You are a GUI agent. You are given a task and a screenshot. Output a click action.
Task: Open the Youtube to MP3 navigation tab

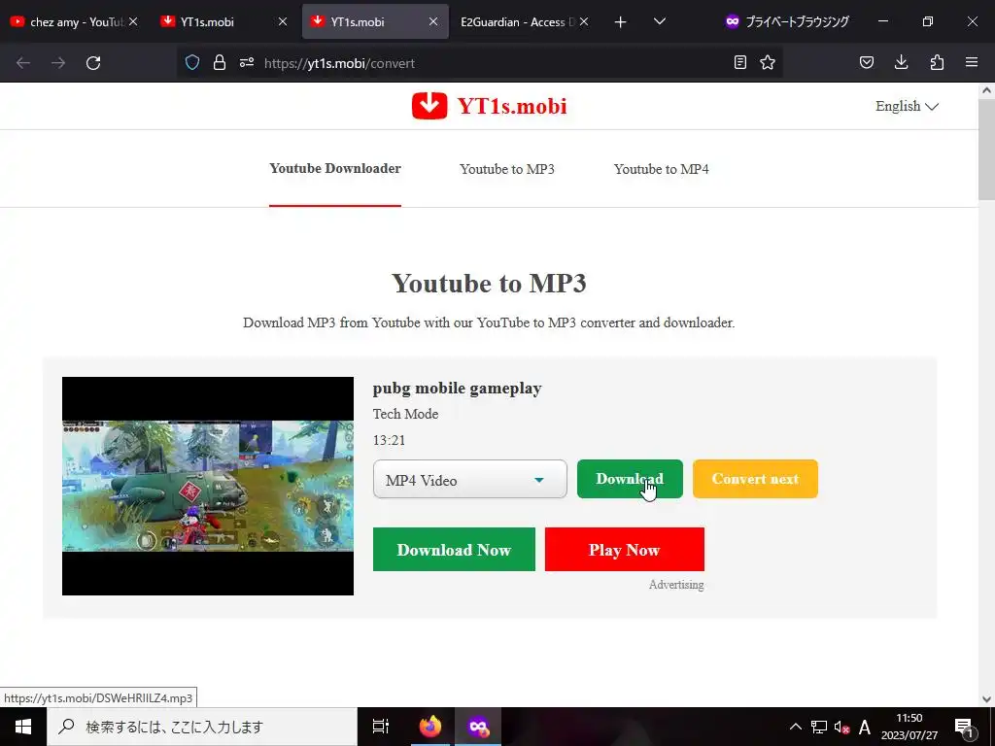click(x=507, y=169)
